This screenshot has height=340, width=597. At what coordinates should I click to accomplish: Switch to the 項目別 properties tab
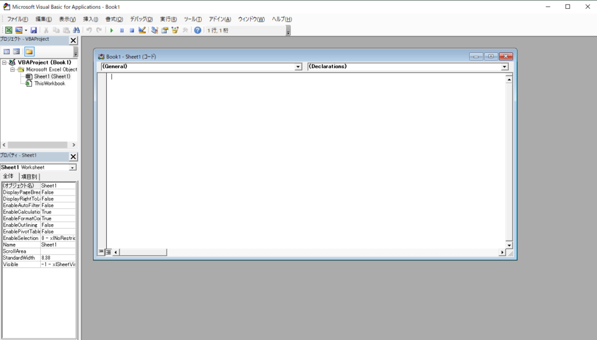pos(29,176)
